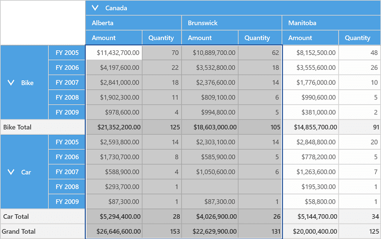
Task: Click the $10,889,700.00 cell
Action: (210, 53)
